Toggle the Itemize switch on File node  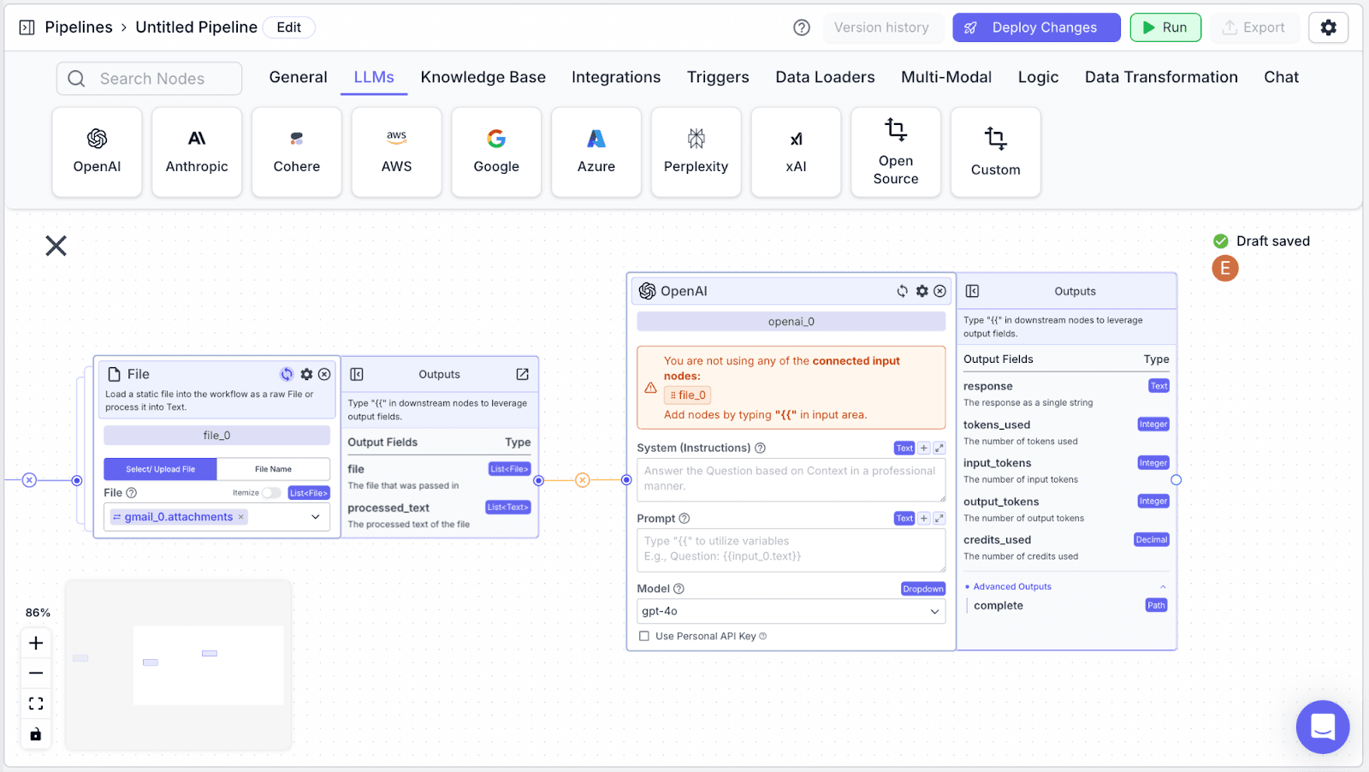pos(271,493)
